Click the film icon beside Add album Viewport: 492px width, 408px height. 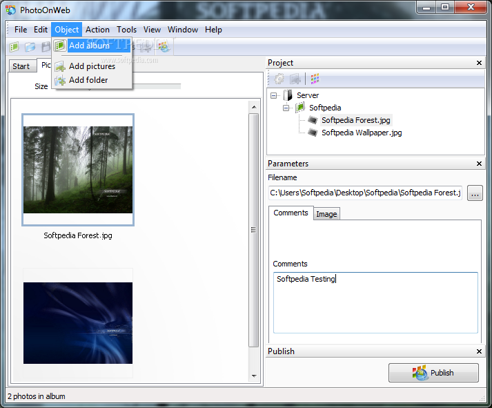pyautogui.click(x=59, y=46)
